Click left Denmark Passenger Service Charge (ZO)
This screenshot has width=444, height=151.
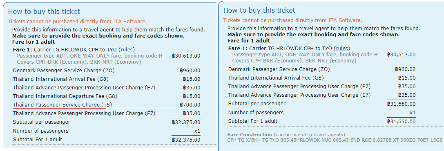click(x=64, y=71)
